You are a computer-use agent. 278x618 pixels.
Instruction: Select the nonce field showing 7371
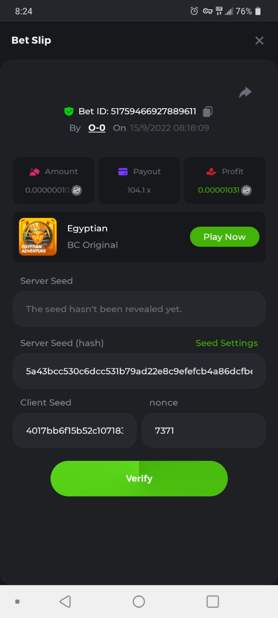tap(203, 430)
